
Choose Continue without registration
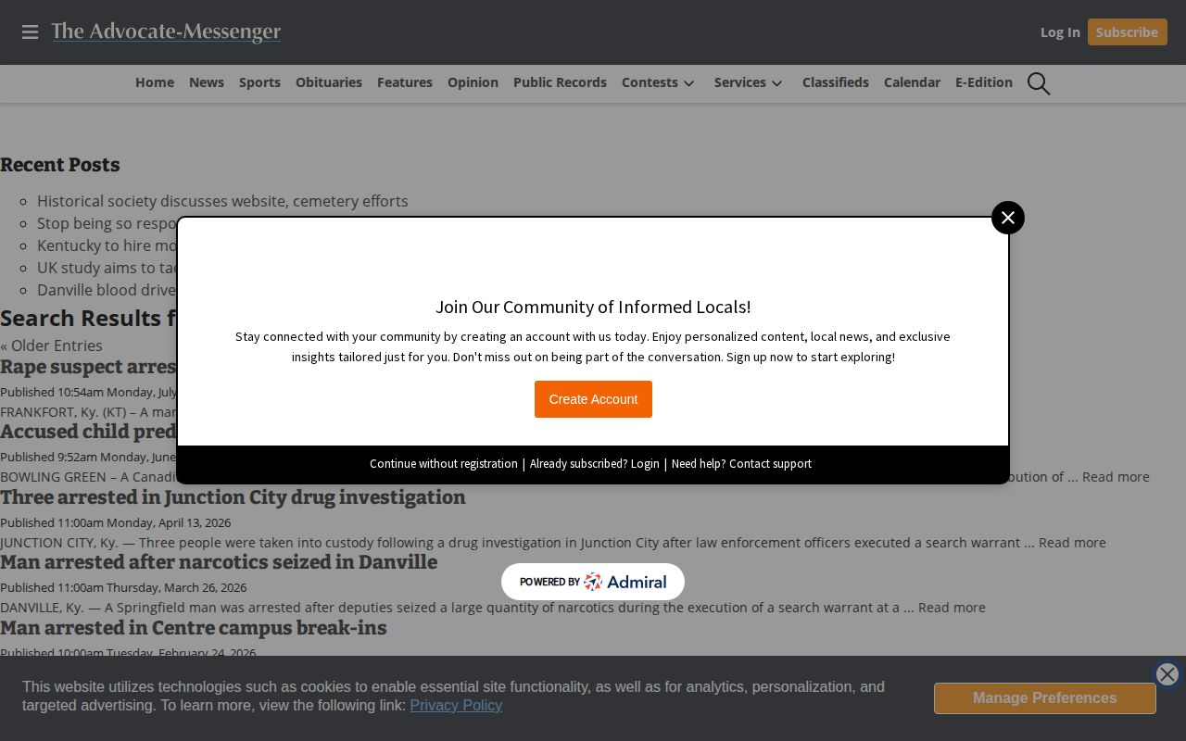pyautogui.click(x=444, y=464)
